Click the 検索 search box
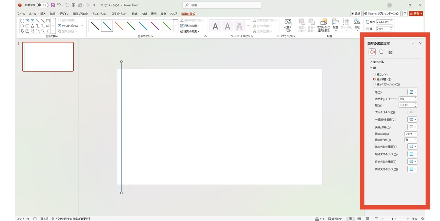Screen dimensions: 440x221 222,5
